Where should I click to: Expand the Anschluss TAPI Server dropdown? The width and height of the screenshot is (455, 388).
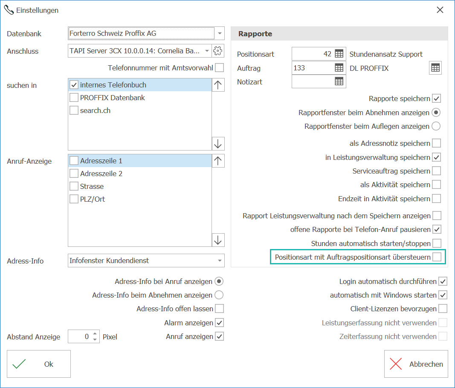[x=207, y=51]
